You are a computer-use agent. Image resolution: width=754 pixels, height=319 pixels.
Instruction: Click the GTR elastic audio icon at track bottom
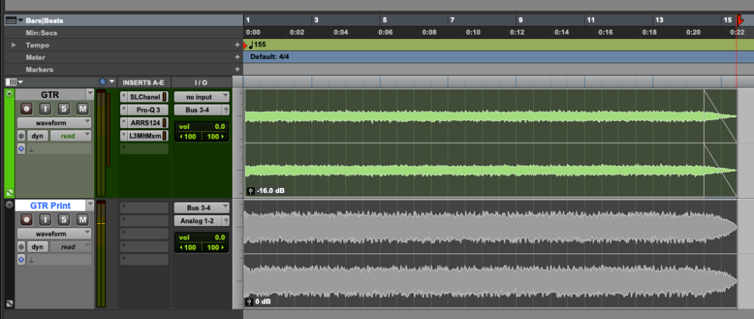click(9, 193)
